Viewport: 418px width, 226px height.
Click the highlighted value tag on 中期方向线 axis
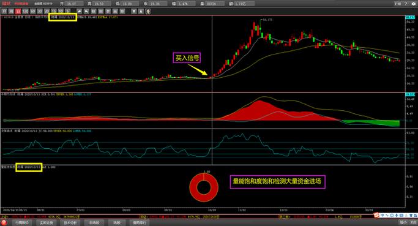point(409,94)
